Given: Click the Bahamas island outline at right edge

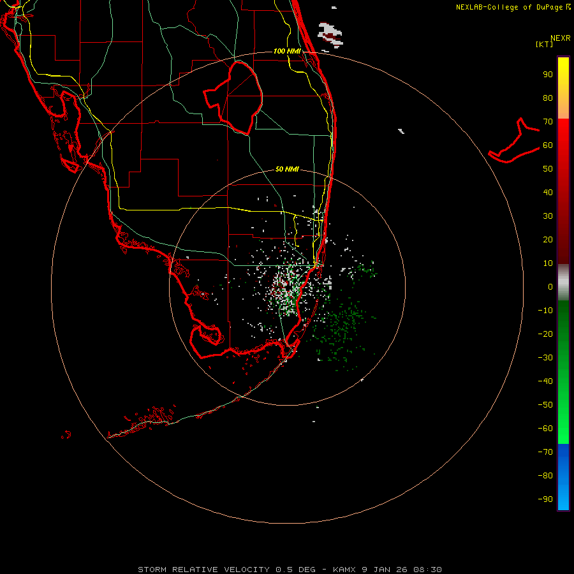Looking at the screenshot, I should coord(514,140).
